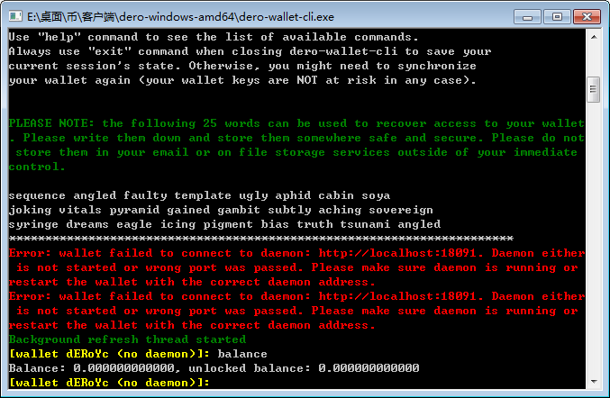Click the "Background refresh thread started" line

point(127,339)
